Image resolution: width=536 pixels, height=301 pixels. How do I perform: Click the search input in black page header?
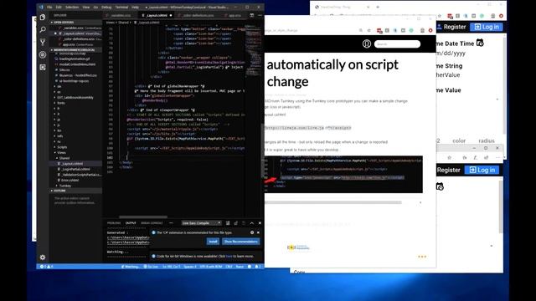click(397, 44)
